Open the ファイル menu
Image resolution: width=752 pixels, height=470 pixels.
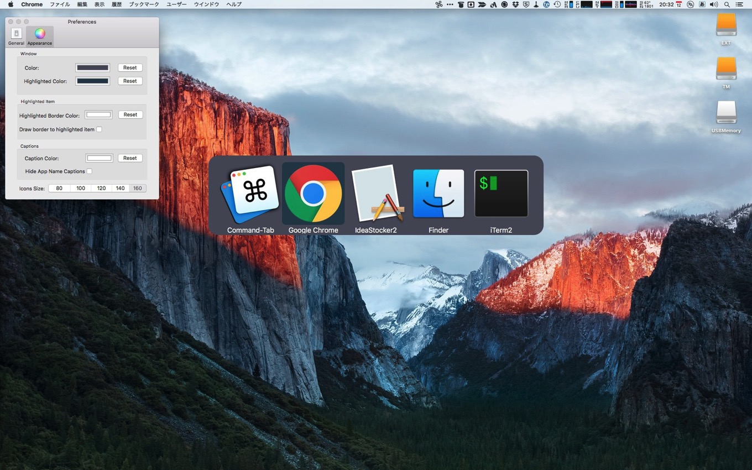click(60, 4)
